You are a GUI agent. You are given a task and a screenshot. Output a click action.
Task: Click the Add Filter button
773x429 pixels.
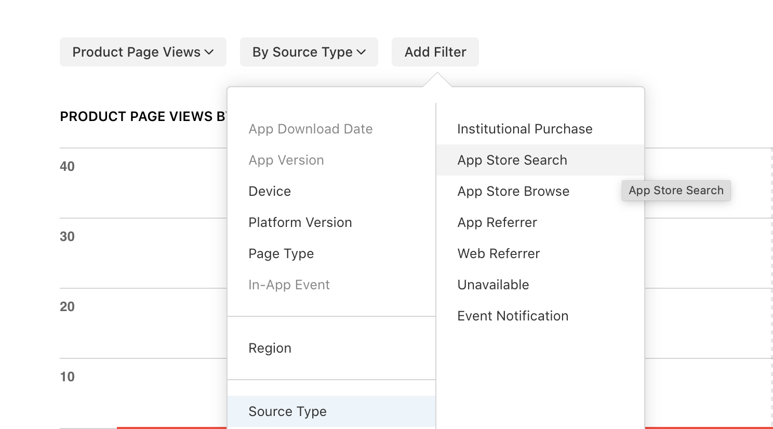435,52
